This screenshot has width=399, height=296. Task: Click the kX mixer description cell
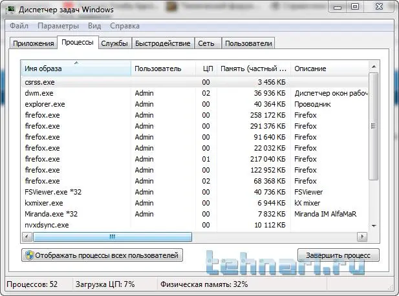[x=307, y=203]
